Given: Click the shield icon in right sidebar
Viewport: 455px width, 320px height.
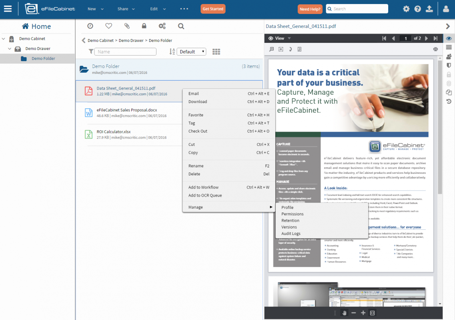Looking at the screenshot, I should click(x=449, y=66).
